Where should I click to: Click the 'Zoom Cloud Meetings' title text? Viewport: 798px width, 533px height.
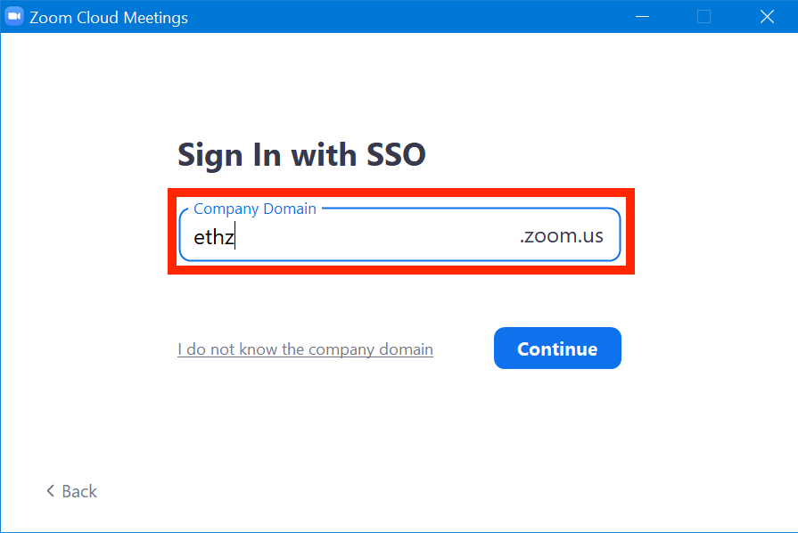click(109, 18)
